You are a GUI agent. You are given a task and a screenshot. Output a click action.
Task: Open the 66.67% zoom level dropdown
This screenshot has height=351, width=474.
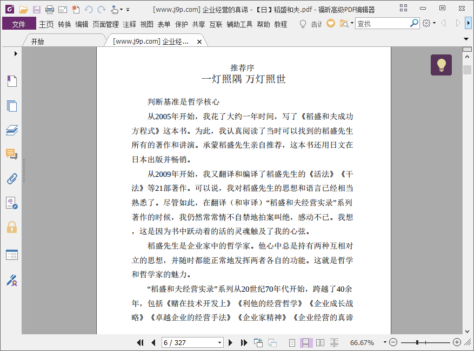tap(385, 342)
